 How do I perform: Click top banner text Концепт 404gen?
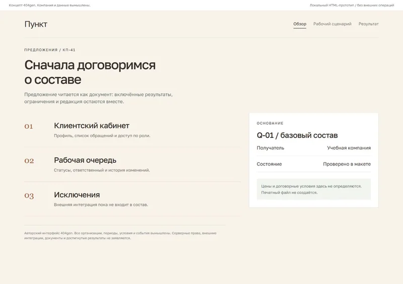[49, 5]
